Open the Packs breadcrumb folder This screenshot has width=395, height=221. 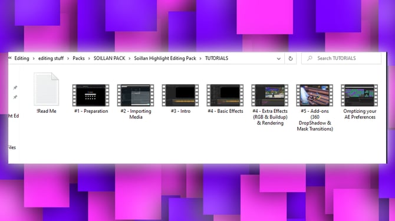tap(78, 58)
